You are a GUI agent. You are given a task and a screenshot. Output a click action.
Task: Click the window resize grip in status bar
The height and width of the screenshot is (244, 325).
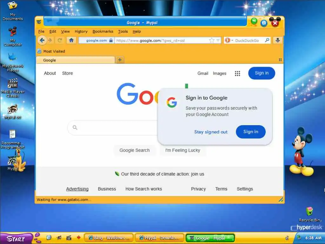point(281,200)
